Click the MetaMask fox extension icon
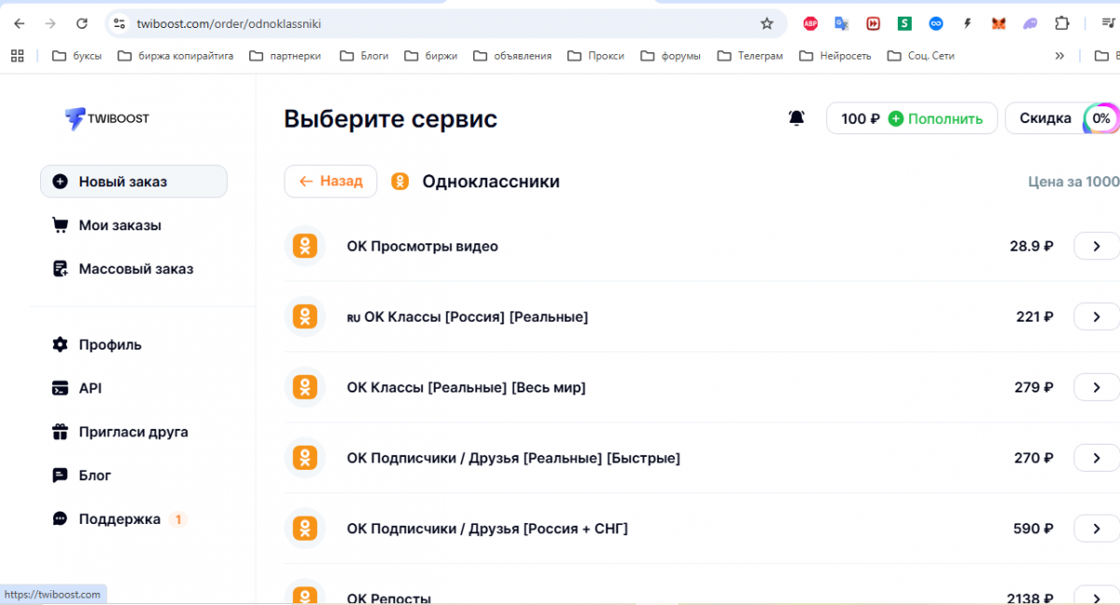The image size is (1120, 605). 999,23
